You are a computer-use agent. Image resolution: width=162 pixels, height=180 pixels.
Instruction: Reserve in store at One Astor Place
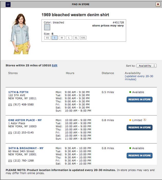pyautogui.click(x=139, y=128)
